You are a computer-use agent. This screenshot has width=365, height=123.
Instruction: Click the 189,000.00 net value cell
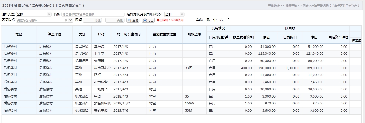tap(314, 68)
